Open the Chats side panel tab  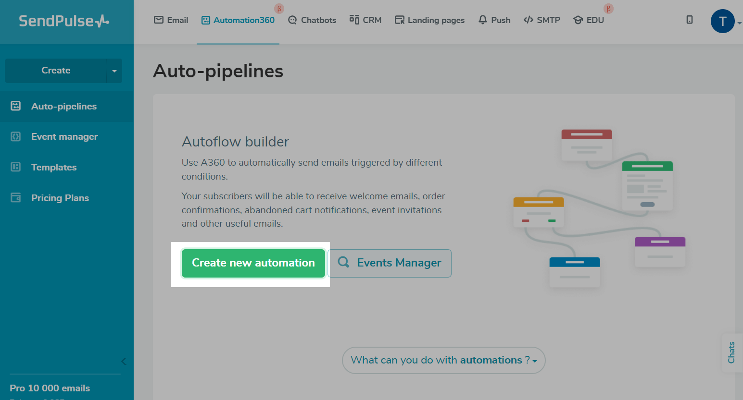point(731,352)
